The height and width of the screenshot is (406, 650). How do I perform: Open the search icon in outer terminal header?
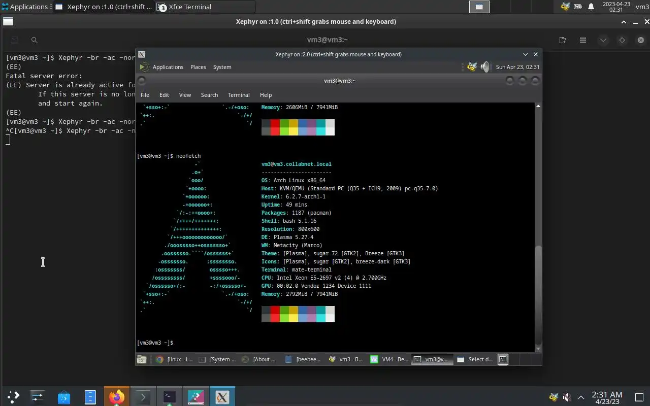pos(34,40)
